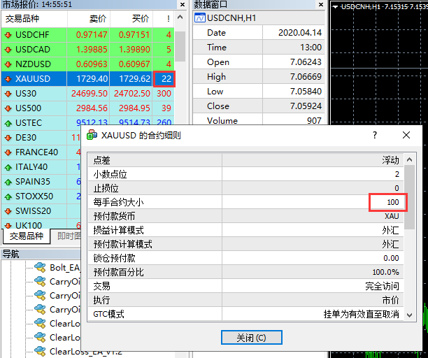Click the USDCNH,H1 chart icon in the data window
Viewport: 428px width, 358px height.
[x=199, y=18]
